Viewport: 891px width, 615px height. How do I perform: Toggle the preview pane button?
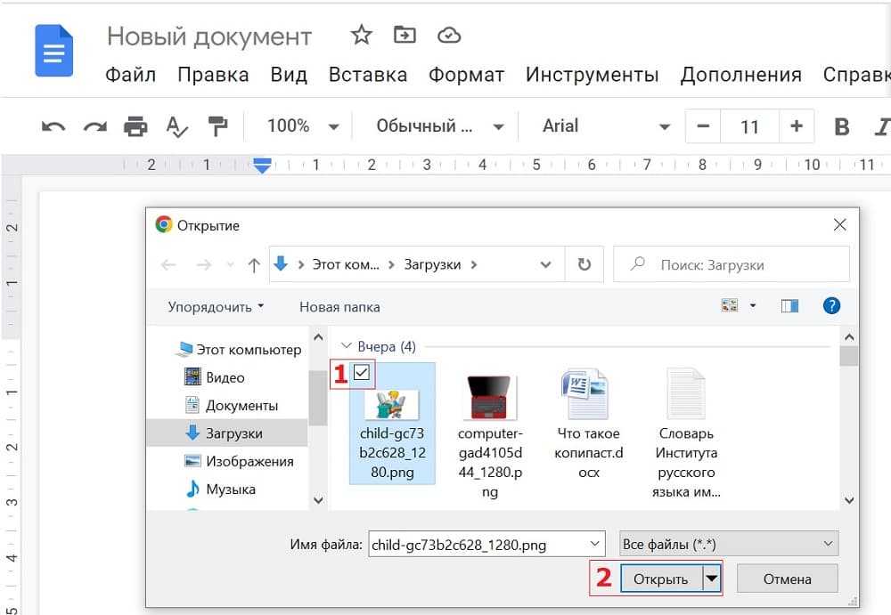(x=789, y=306)
